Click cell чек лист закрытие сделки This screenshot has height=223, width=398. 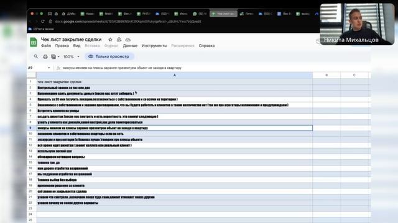tap(174, 82)
